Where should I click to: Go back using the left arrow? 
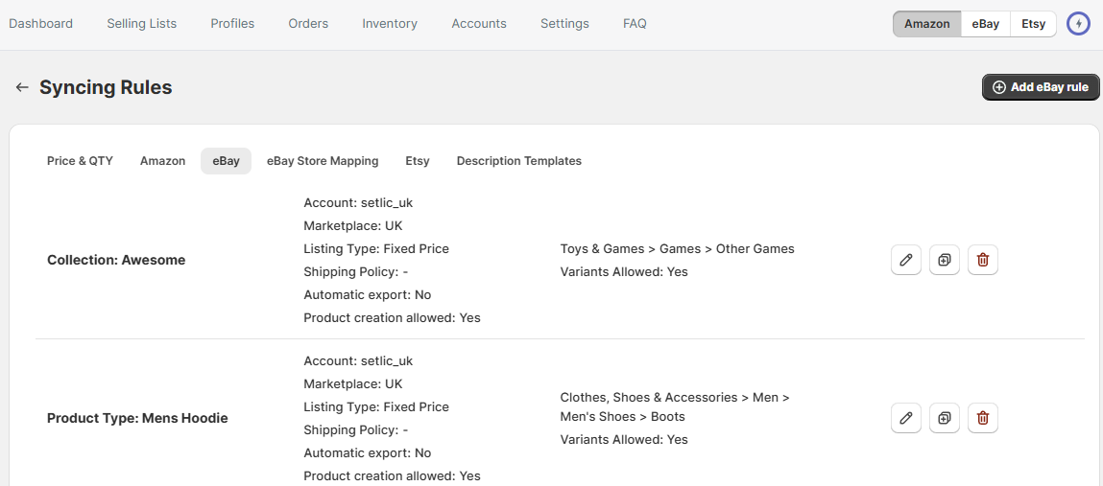coord(22,87)
